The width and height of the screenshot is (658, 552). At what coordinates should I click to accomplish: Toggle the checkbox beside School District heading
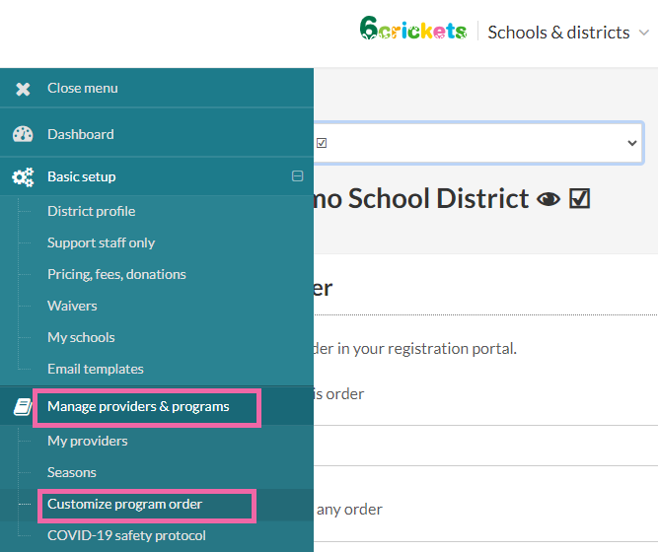pyautogui.click(x=579, y=198)
